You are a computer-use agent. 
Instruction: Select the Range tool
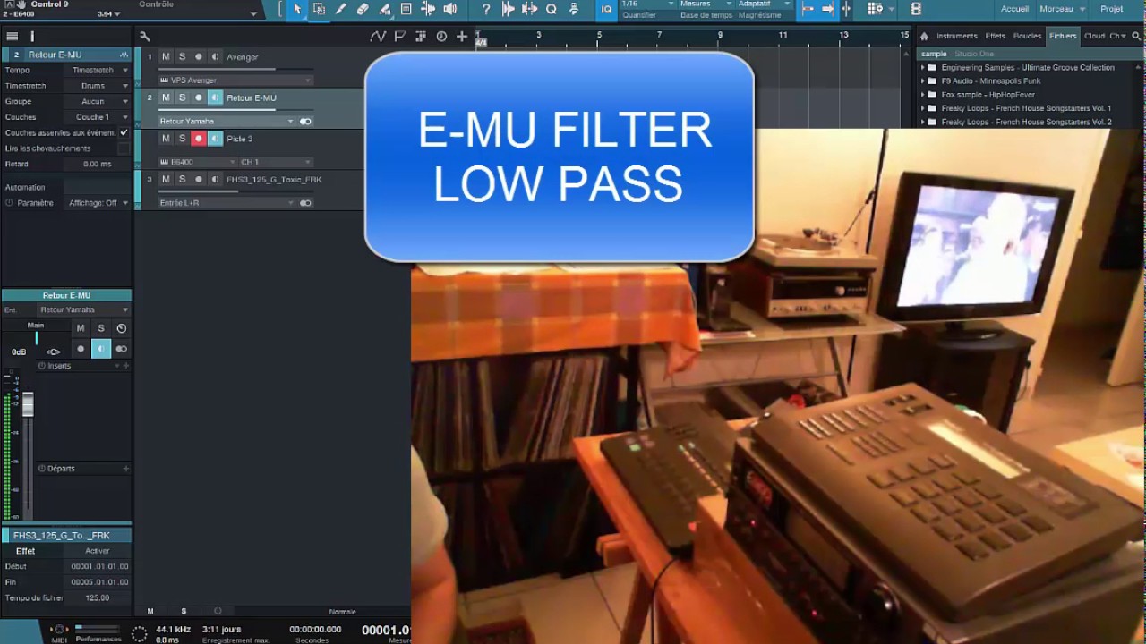pyautogui.click(x=319, y=9)
